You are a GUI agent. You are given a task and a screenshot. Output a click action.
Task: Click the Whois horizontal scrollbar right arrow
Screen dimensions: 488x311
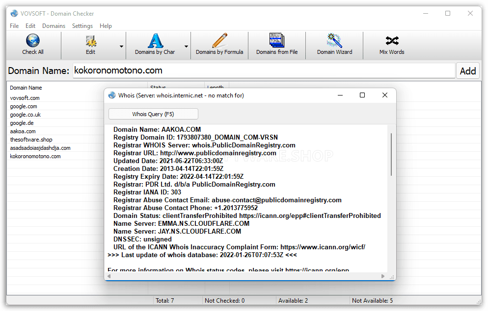click(383, 276)
